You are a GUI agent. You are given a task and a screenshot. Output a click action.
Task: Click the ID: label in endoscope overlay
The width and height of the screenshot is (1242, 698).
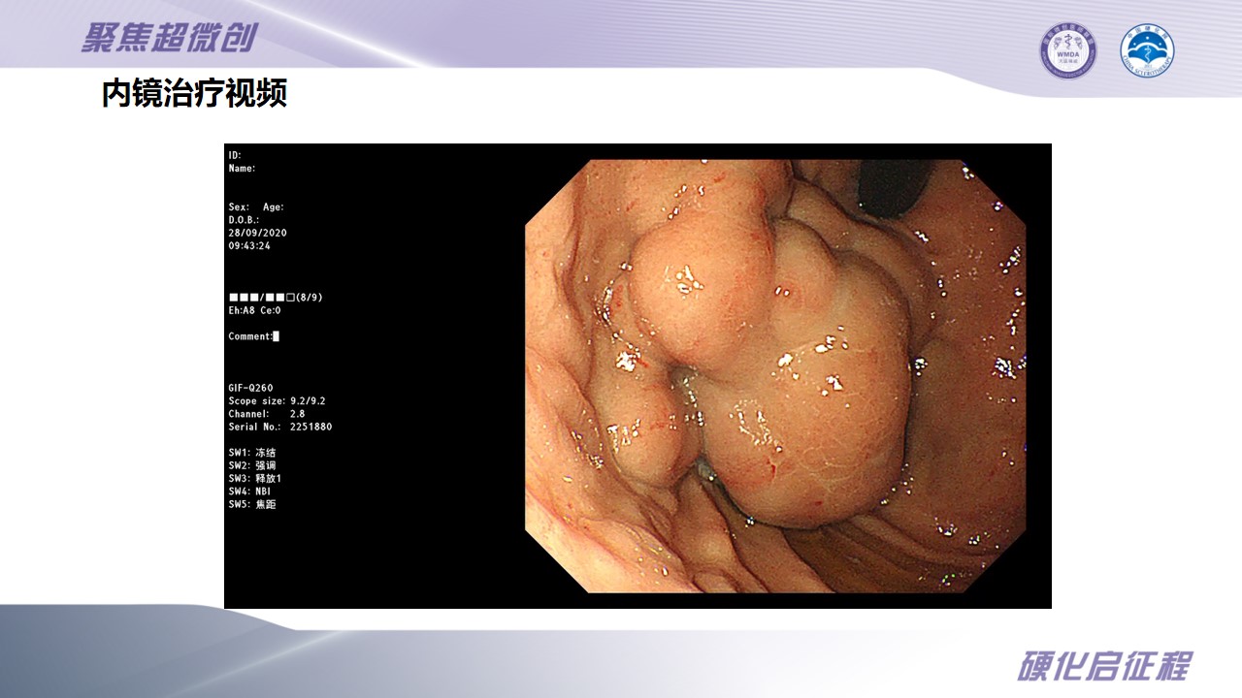pyautogui.click(x=235, y=155)
